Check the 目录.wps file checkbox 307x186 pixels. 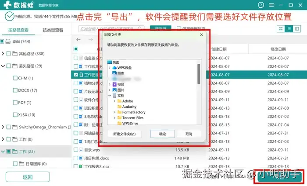[76, 150]
